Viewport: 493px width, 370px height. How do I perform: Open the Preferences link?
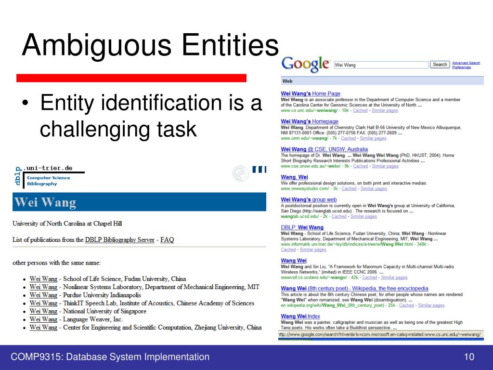461,67
